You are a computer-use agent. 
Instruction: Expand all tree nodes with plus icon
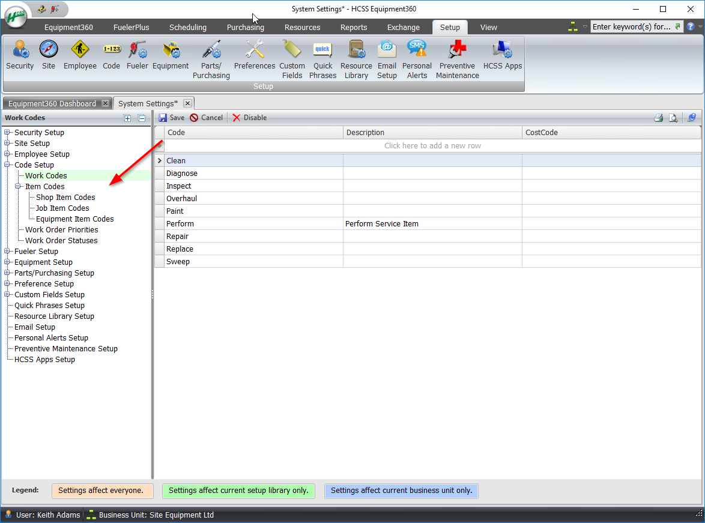click(128, 118)
